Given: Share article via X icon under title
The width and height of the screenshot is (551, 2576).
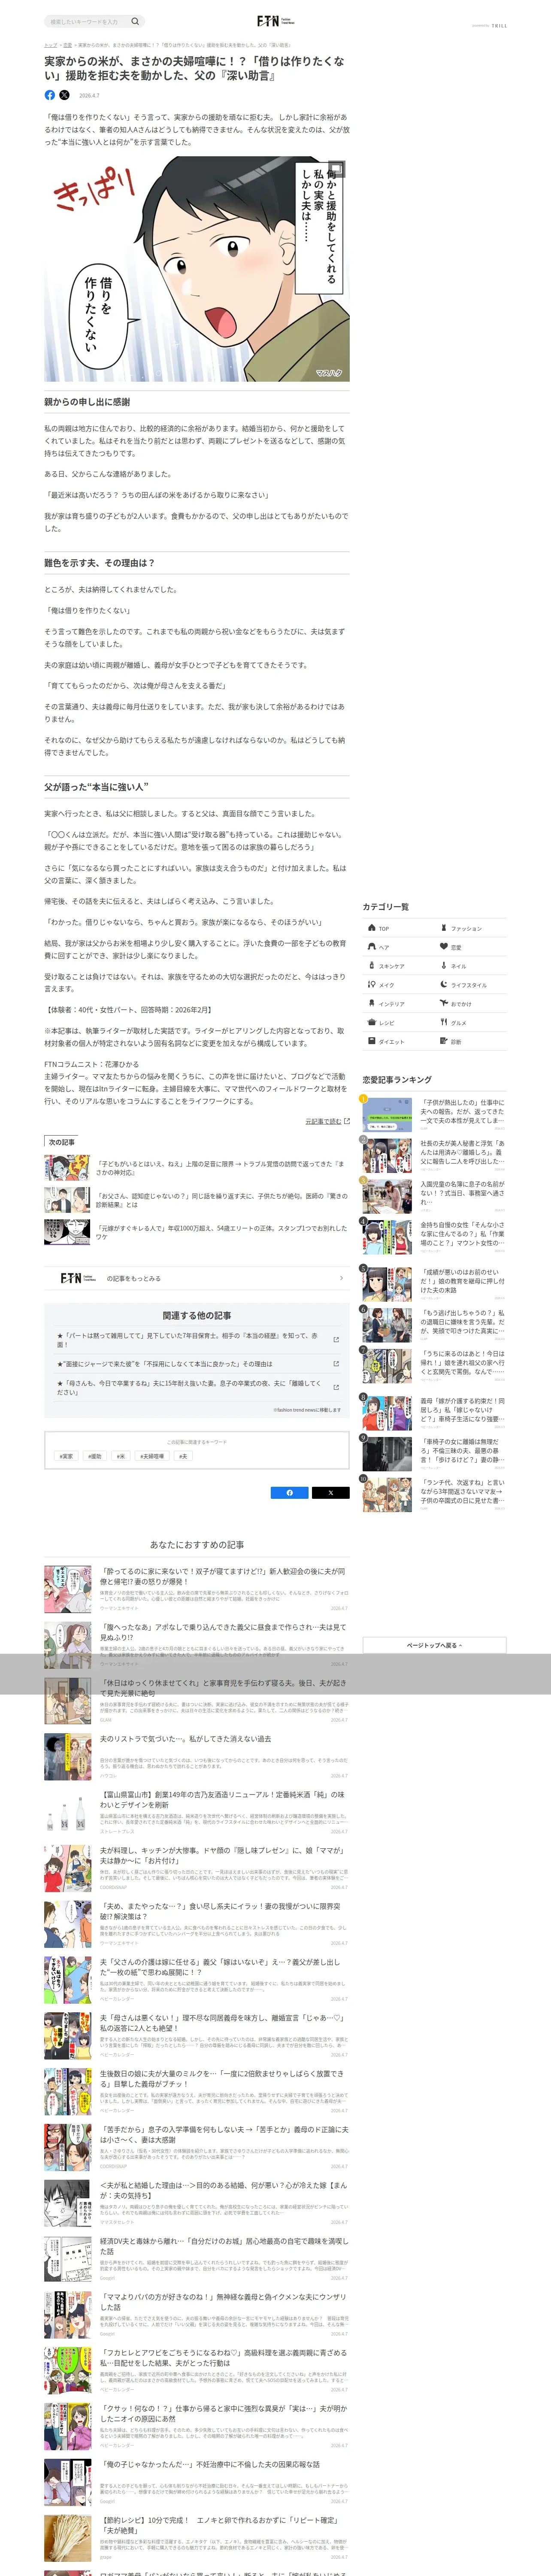Looking at the screenshot, I should click(65, 95).
